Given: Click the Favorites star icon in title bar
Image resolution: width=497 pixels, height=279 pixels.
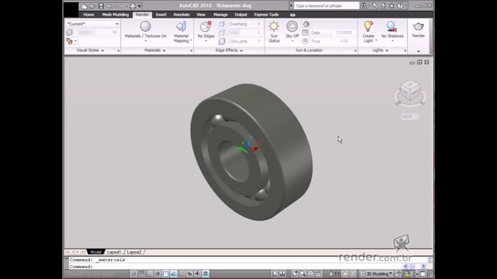Looking at the screenshot, I should click(391, 5).
